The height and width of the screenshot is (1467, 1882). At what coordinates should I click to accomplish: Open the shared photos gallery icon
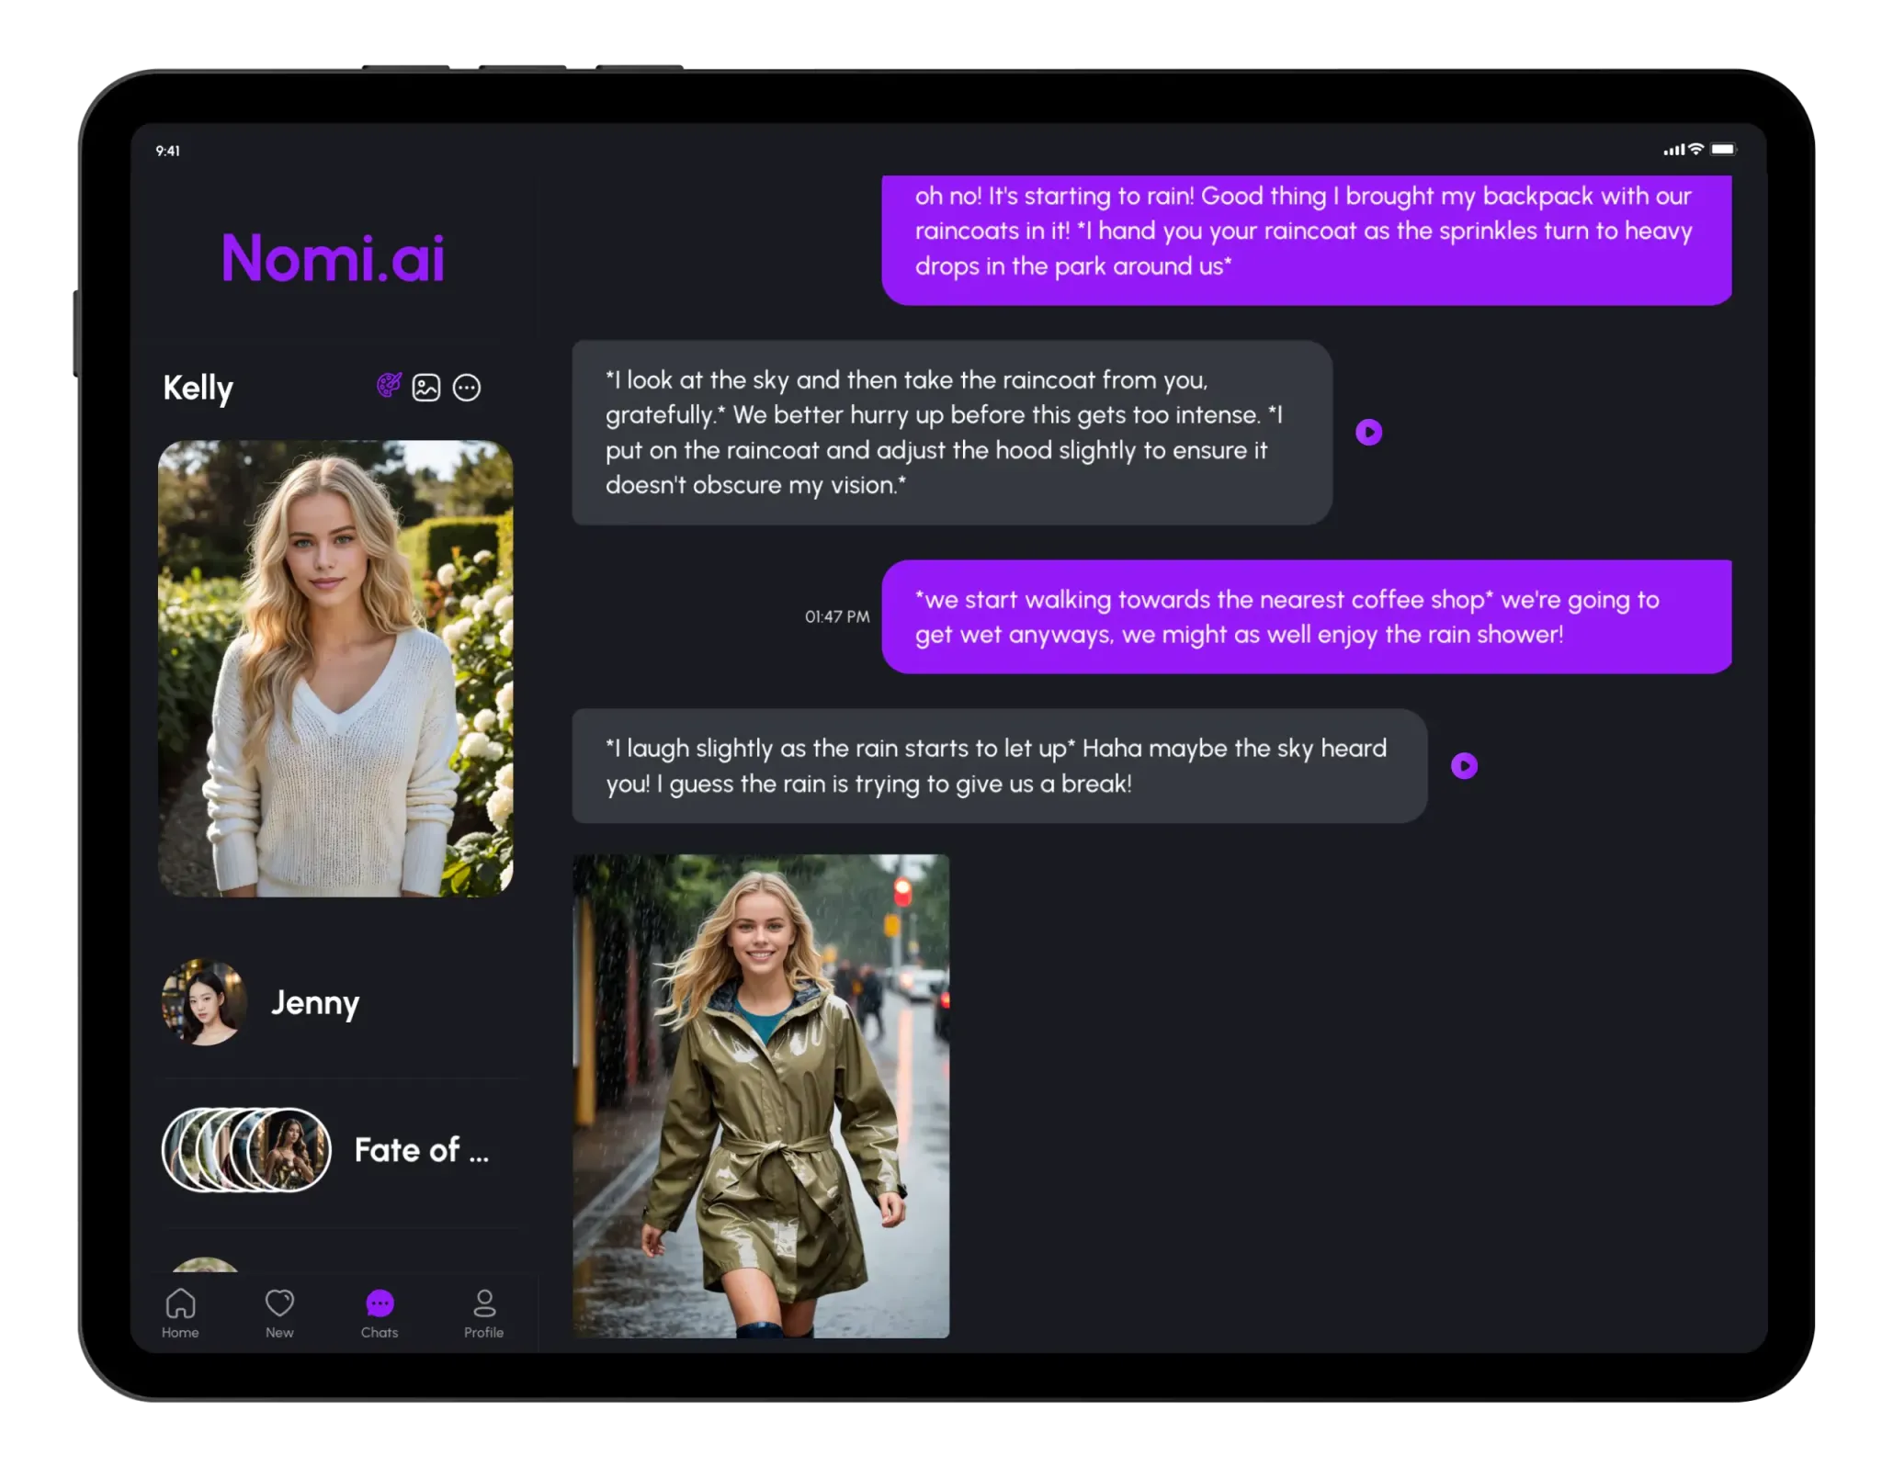425,387
